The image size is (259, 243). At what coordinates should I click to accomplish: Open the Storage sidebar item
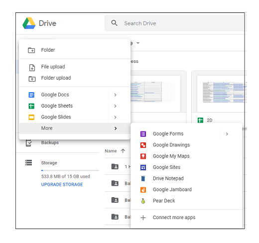point(49,163)
